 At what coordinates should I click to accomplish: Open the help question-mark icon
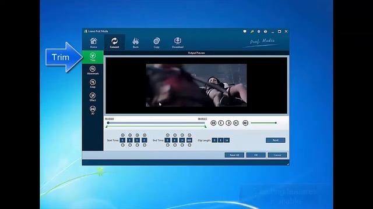[x=266, y=31]
